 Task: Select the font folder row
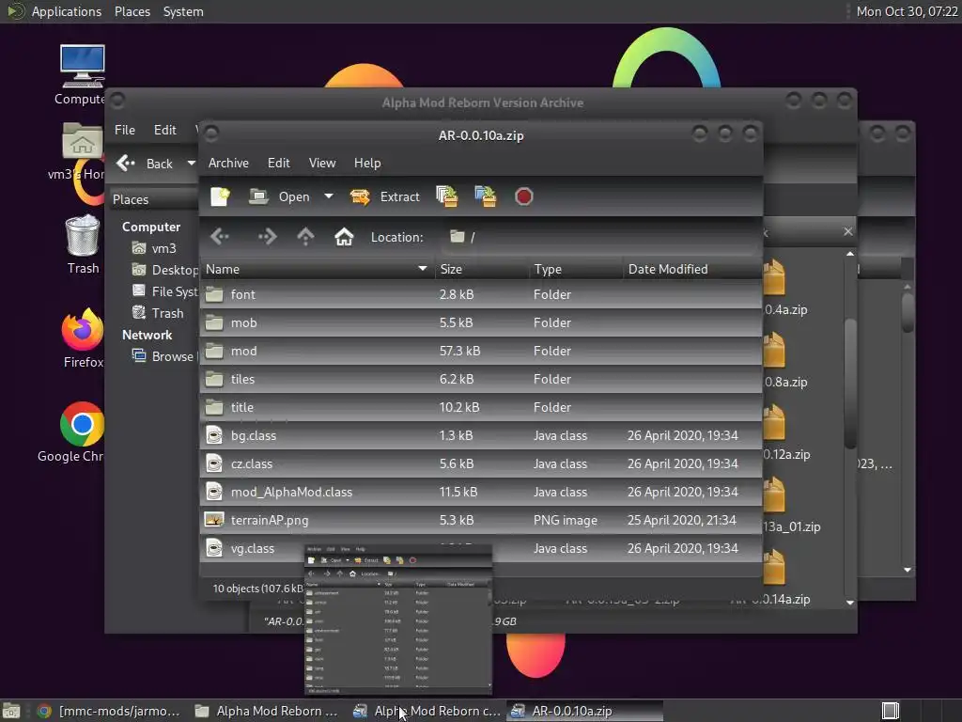481,294
